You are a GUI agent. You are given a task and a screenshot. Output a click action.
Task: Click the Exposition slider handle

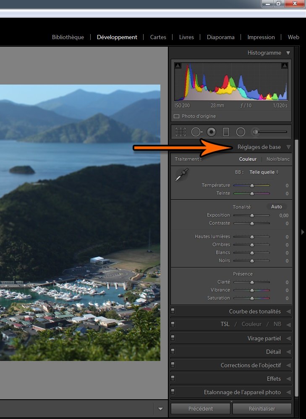click(252, 215)
